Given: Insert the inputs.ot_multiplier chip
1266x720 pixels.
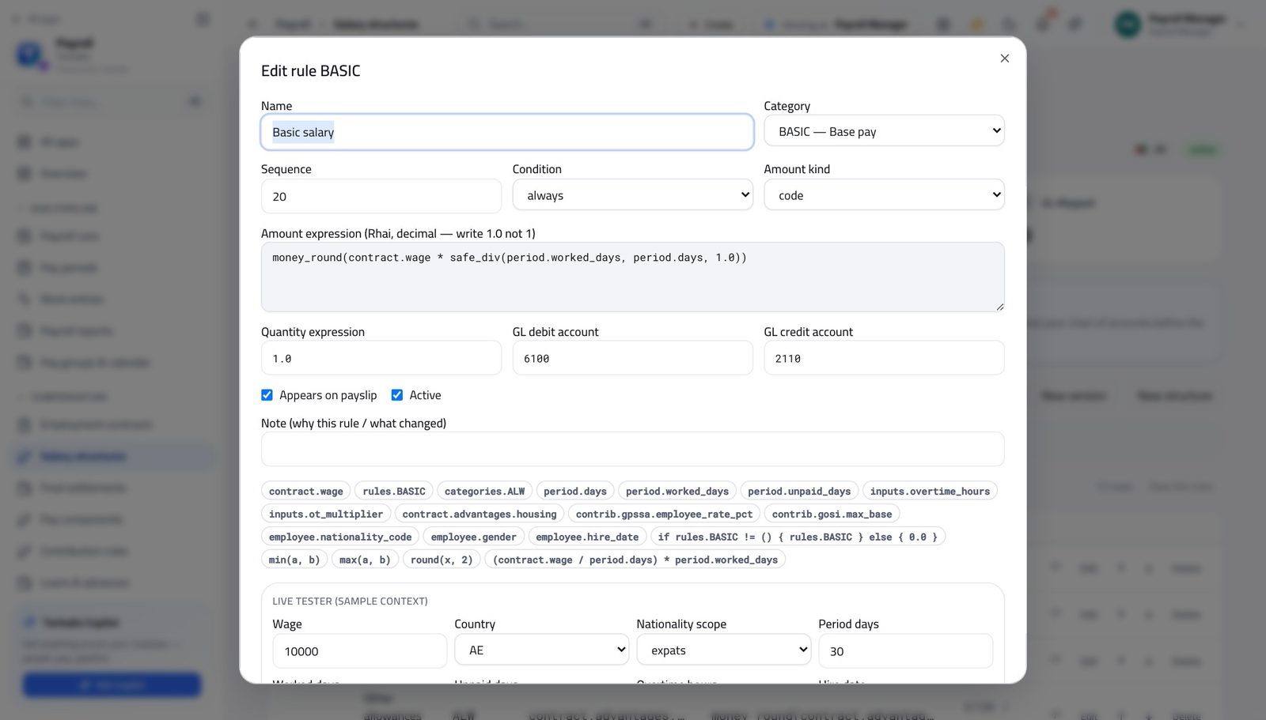Looking at the screenshot, I should click(x=326, y=515).
